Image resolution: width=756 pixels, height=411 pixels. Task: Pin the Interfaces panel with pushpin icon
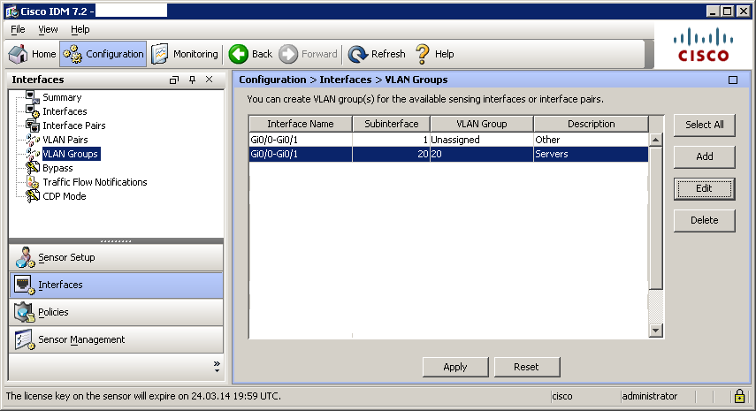[193, 80]
